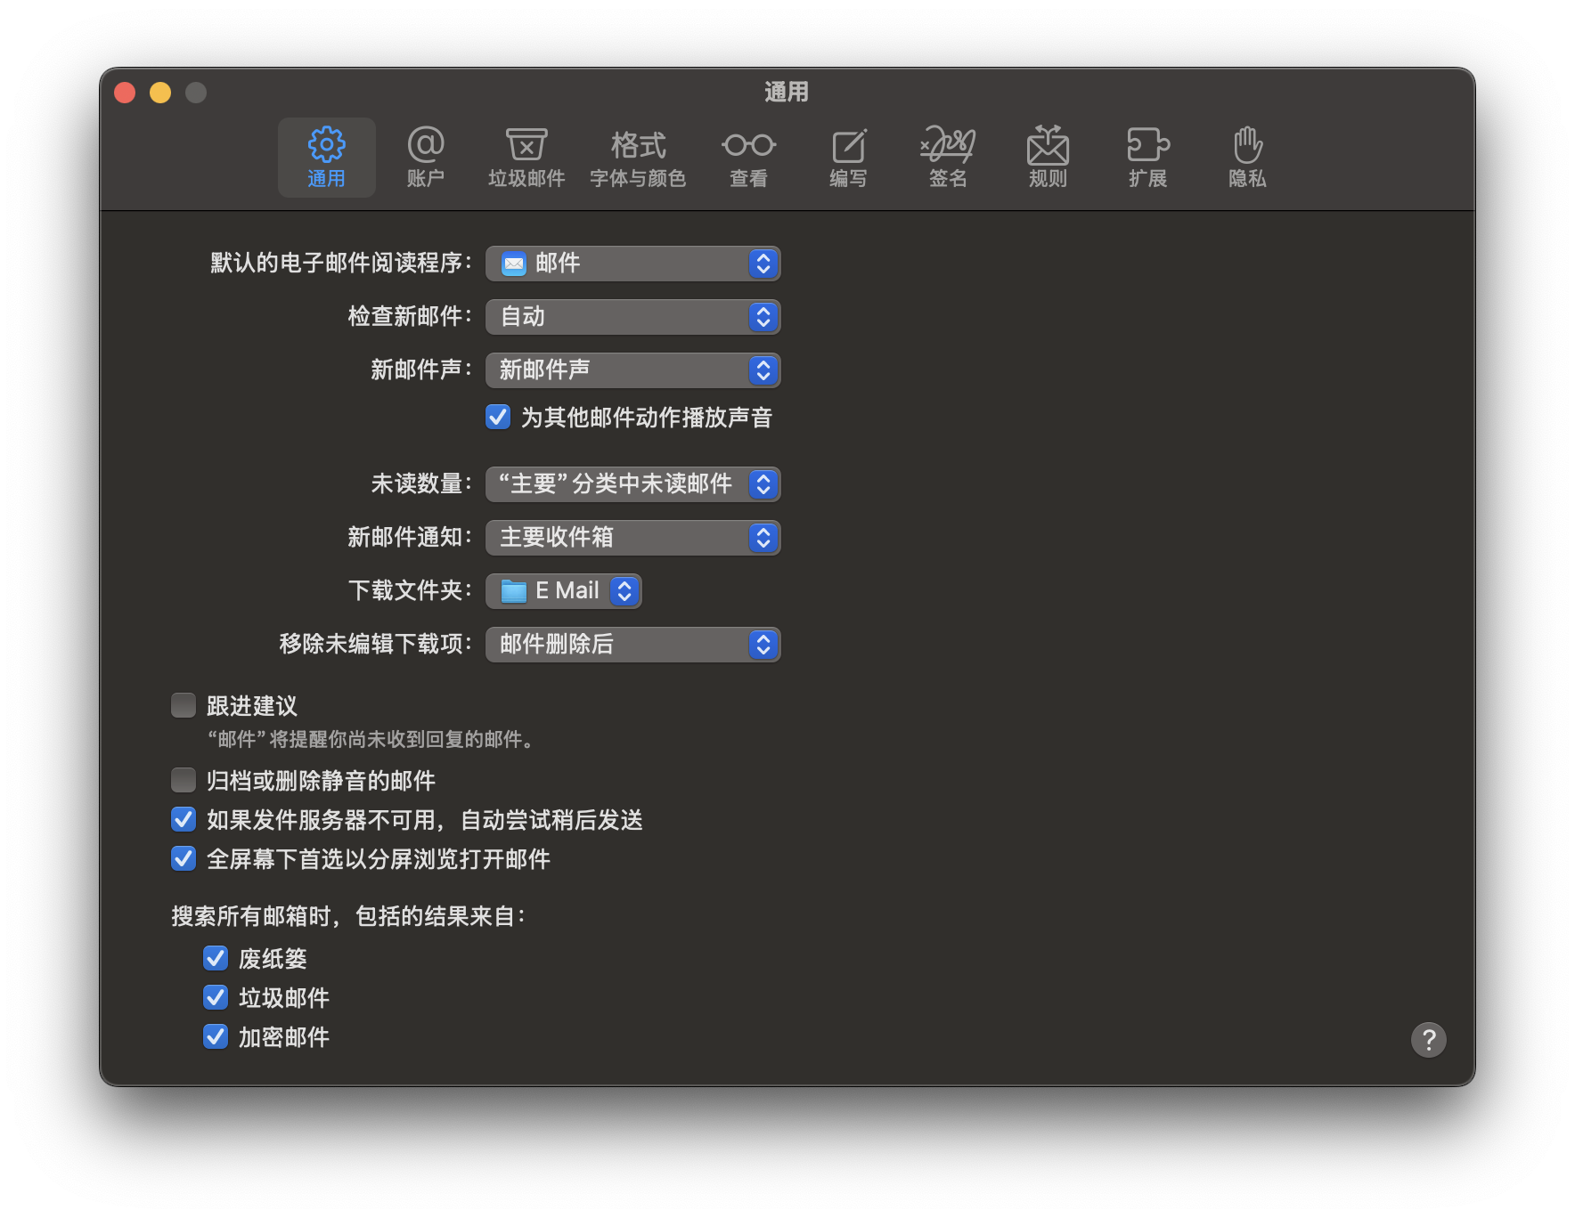Open the 隐私 privacy pane
Image resolution: width=1575 pixels, height=1218 pixels.
[1247, 157]
